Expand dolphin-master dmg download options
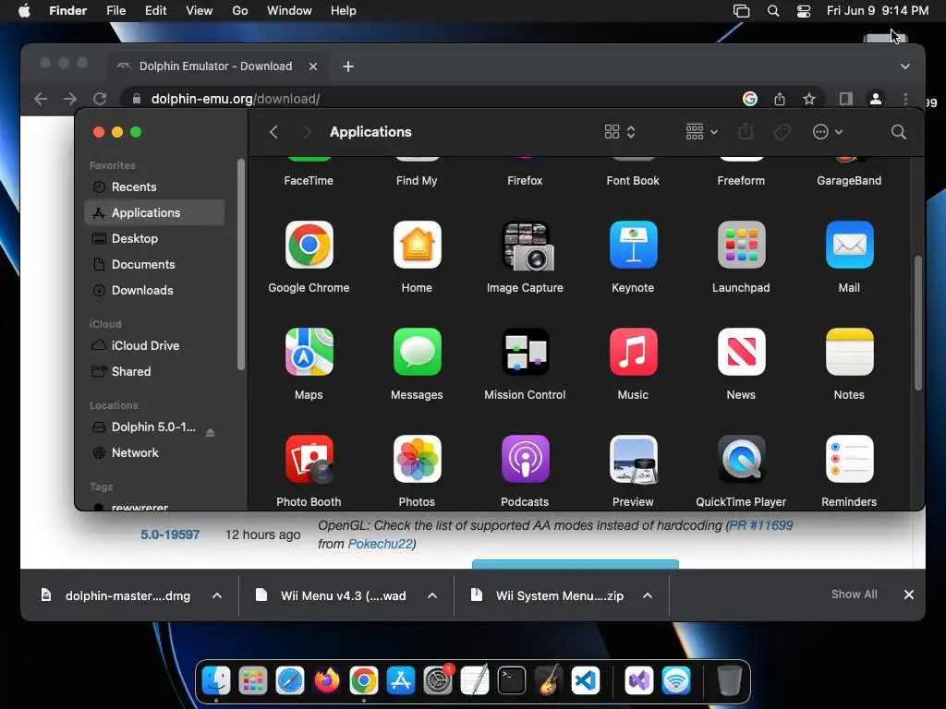The height and width of the screenshot is (709, 946). pyautogui.click(x=217, y=595)
